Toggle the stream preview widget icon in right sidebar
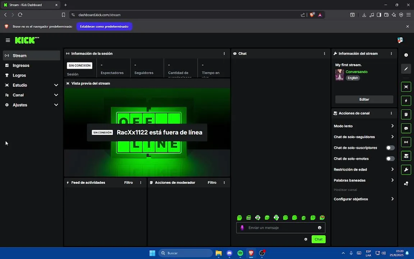Image resolution: width=414 pixels, height=259 pixels. point(406,87)
